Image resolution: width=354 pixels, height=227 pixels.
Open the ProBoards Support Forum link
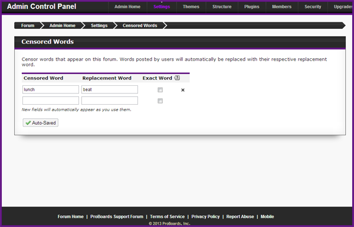pos(117,216)
